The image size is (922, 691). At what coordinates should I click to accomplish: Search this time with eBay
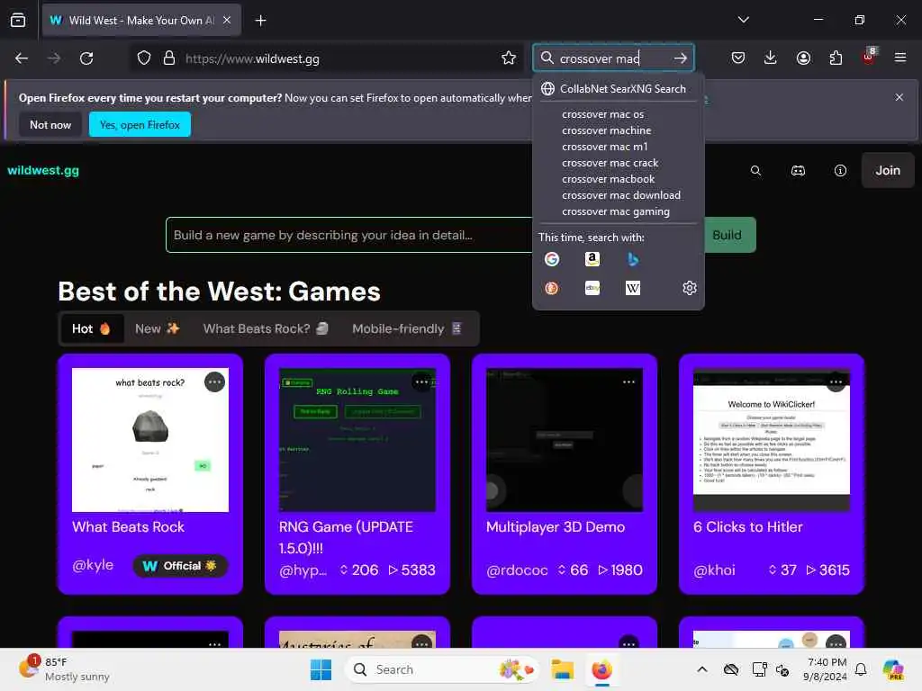(592, 288)
